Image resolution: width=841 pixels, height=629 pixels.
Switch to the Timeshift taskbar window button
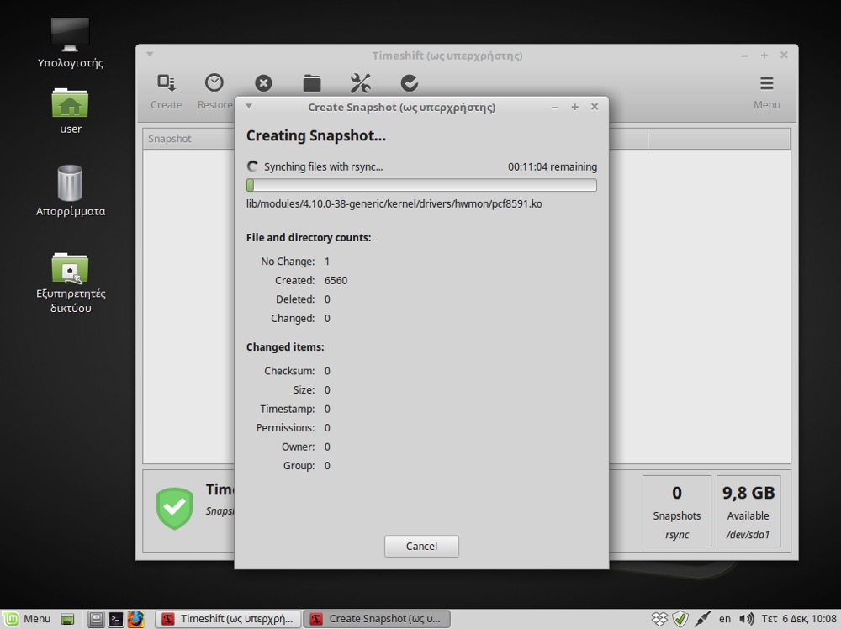click(x=227, y=619)
